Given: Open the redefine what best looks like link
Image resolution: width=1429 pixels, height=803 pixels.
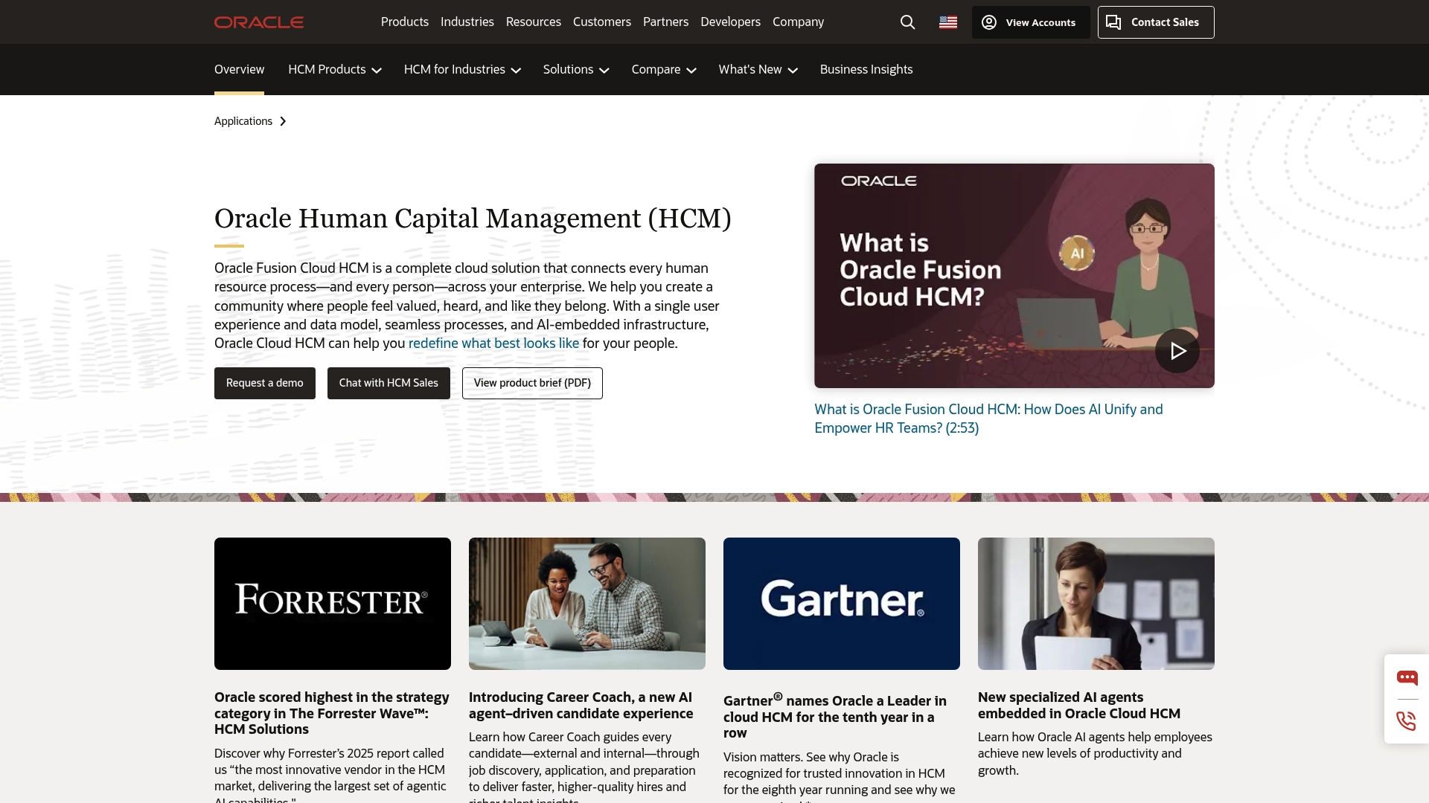Looking at the screenshot, I should pyautogui.click(x=493, y=343).
